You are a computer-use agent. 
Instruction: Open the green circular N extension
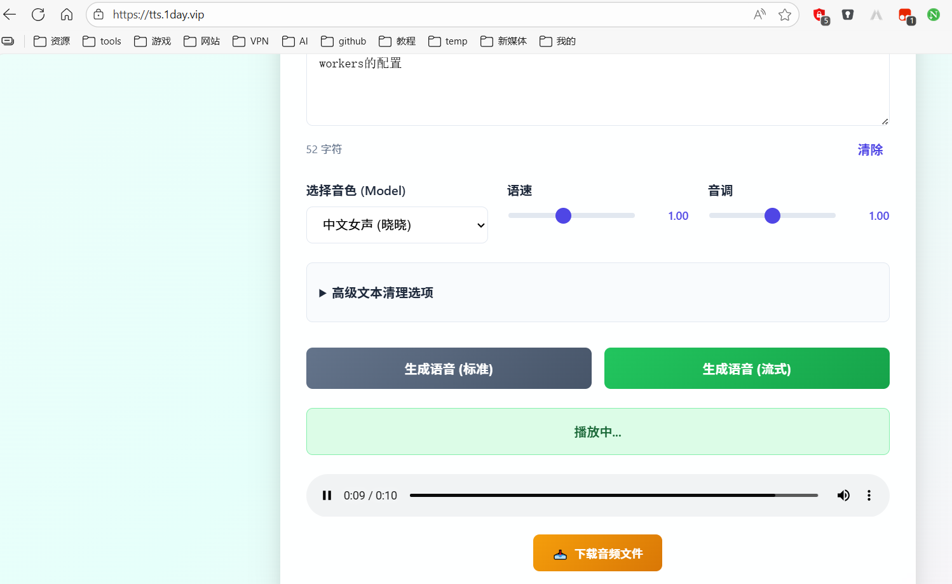pyautogui.click(x=934, y=15)
